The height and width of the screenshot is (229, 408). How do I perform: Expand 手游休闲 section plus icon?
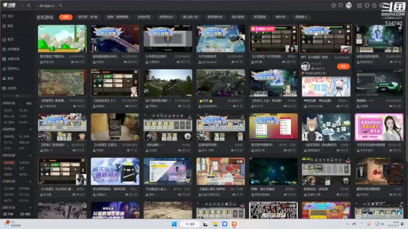pyautogui.click(x=30, y=182)
